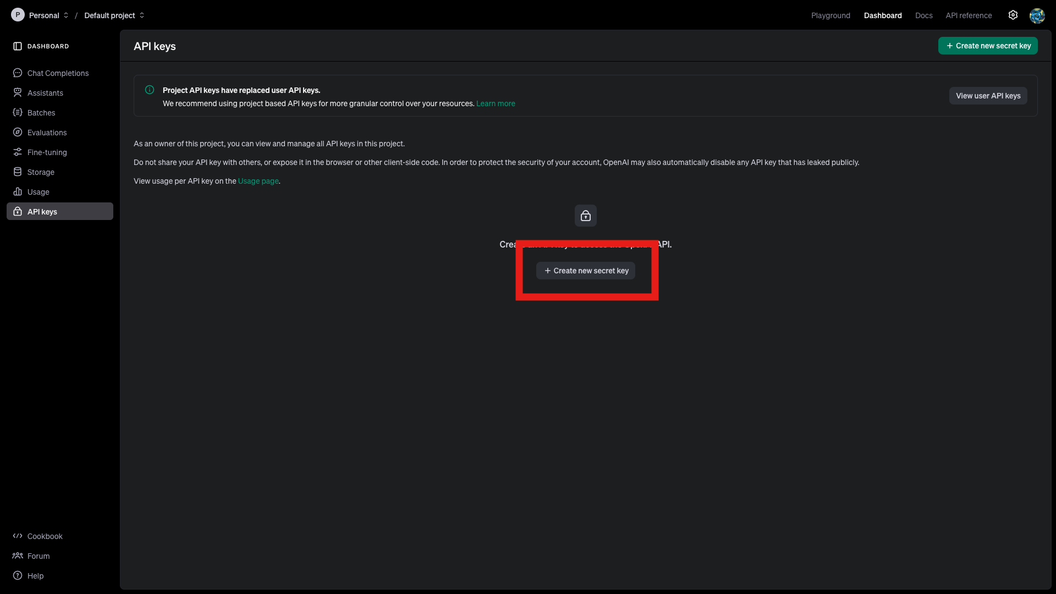Open Batches section in sidebar
This screenshot has width=1056, height=594.
pyautogui.click(x=41, y=112)
